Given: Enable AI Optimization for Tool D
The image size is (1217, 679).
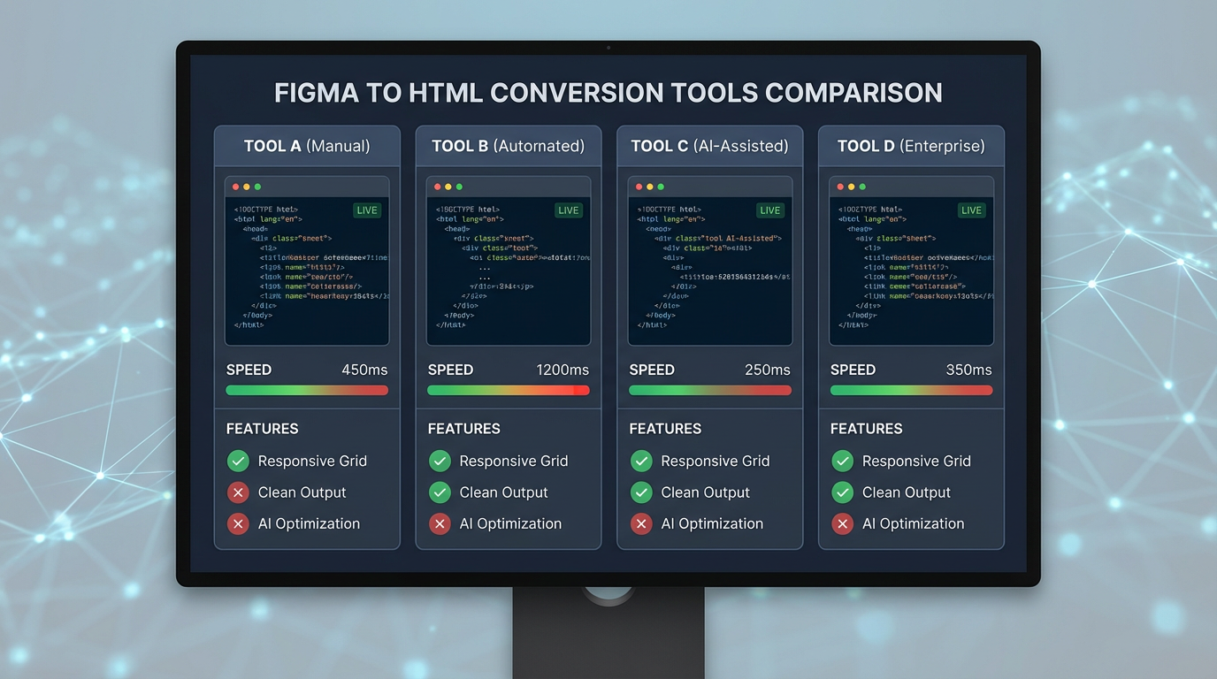Looking at the screenshot, I should coord(843,523).
